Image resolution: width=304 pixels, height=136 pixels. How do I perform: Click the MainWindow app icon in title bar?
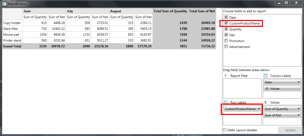click(x=4, y=4)
